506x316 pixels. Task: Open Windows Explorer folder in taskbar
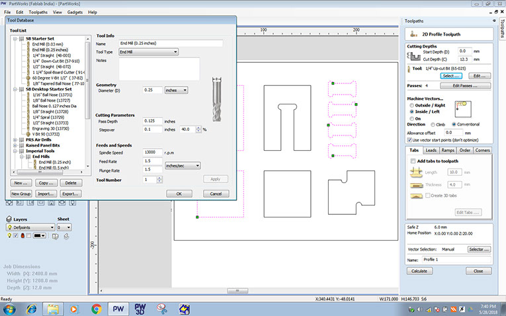coord(53,309)
